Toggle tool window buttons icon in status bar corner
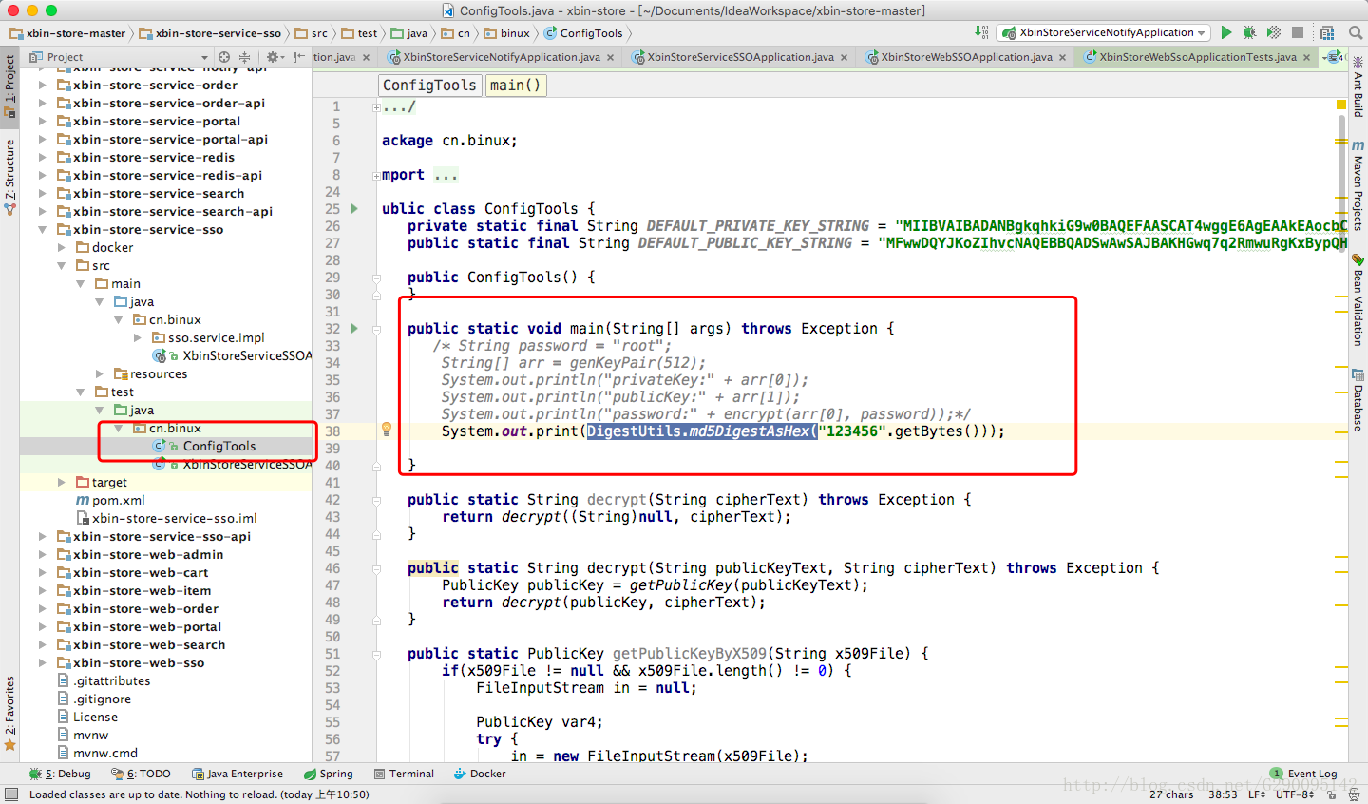1368x804 pixels. tap(10, 794)
